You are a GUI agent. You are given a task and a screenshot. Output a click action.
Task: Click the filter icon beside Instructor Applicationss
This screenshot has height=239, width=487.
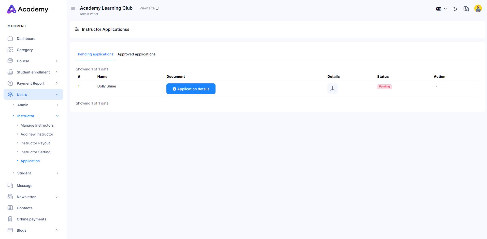pyautogui.click(x=77, y=29)
